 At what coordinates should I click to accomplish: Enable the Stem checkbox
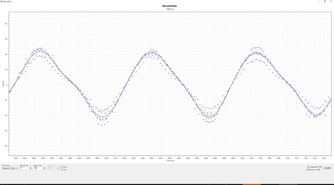click(61, 170)
